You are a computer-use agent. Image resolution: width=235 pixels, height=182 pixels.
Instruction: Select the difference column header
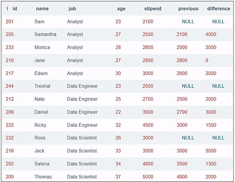(x=218, y=9)
